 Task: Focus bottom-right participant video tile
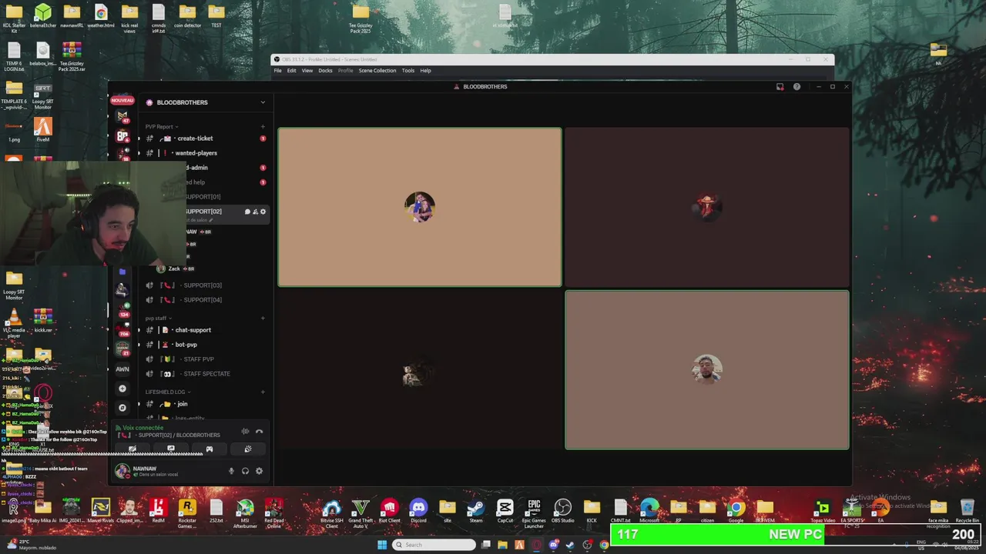(x=707, y=370)
